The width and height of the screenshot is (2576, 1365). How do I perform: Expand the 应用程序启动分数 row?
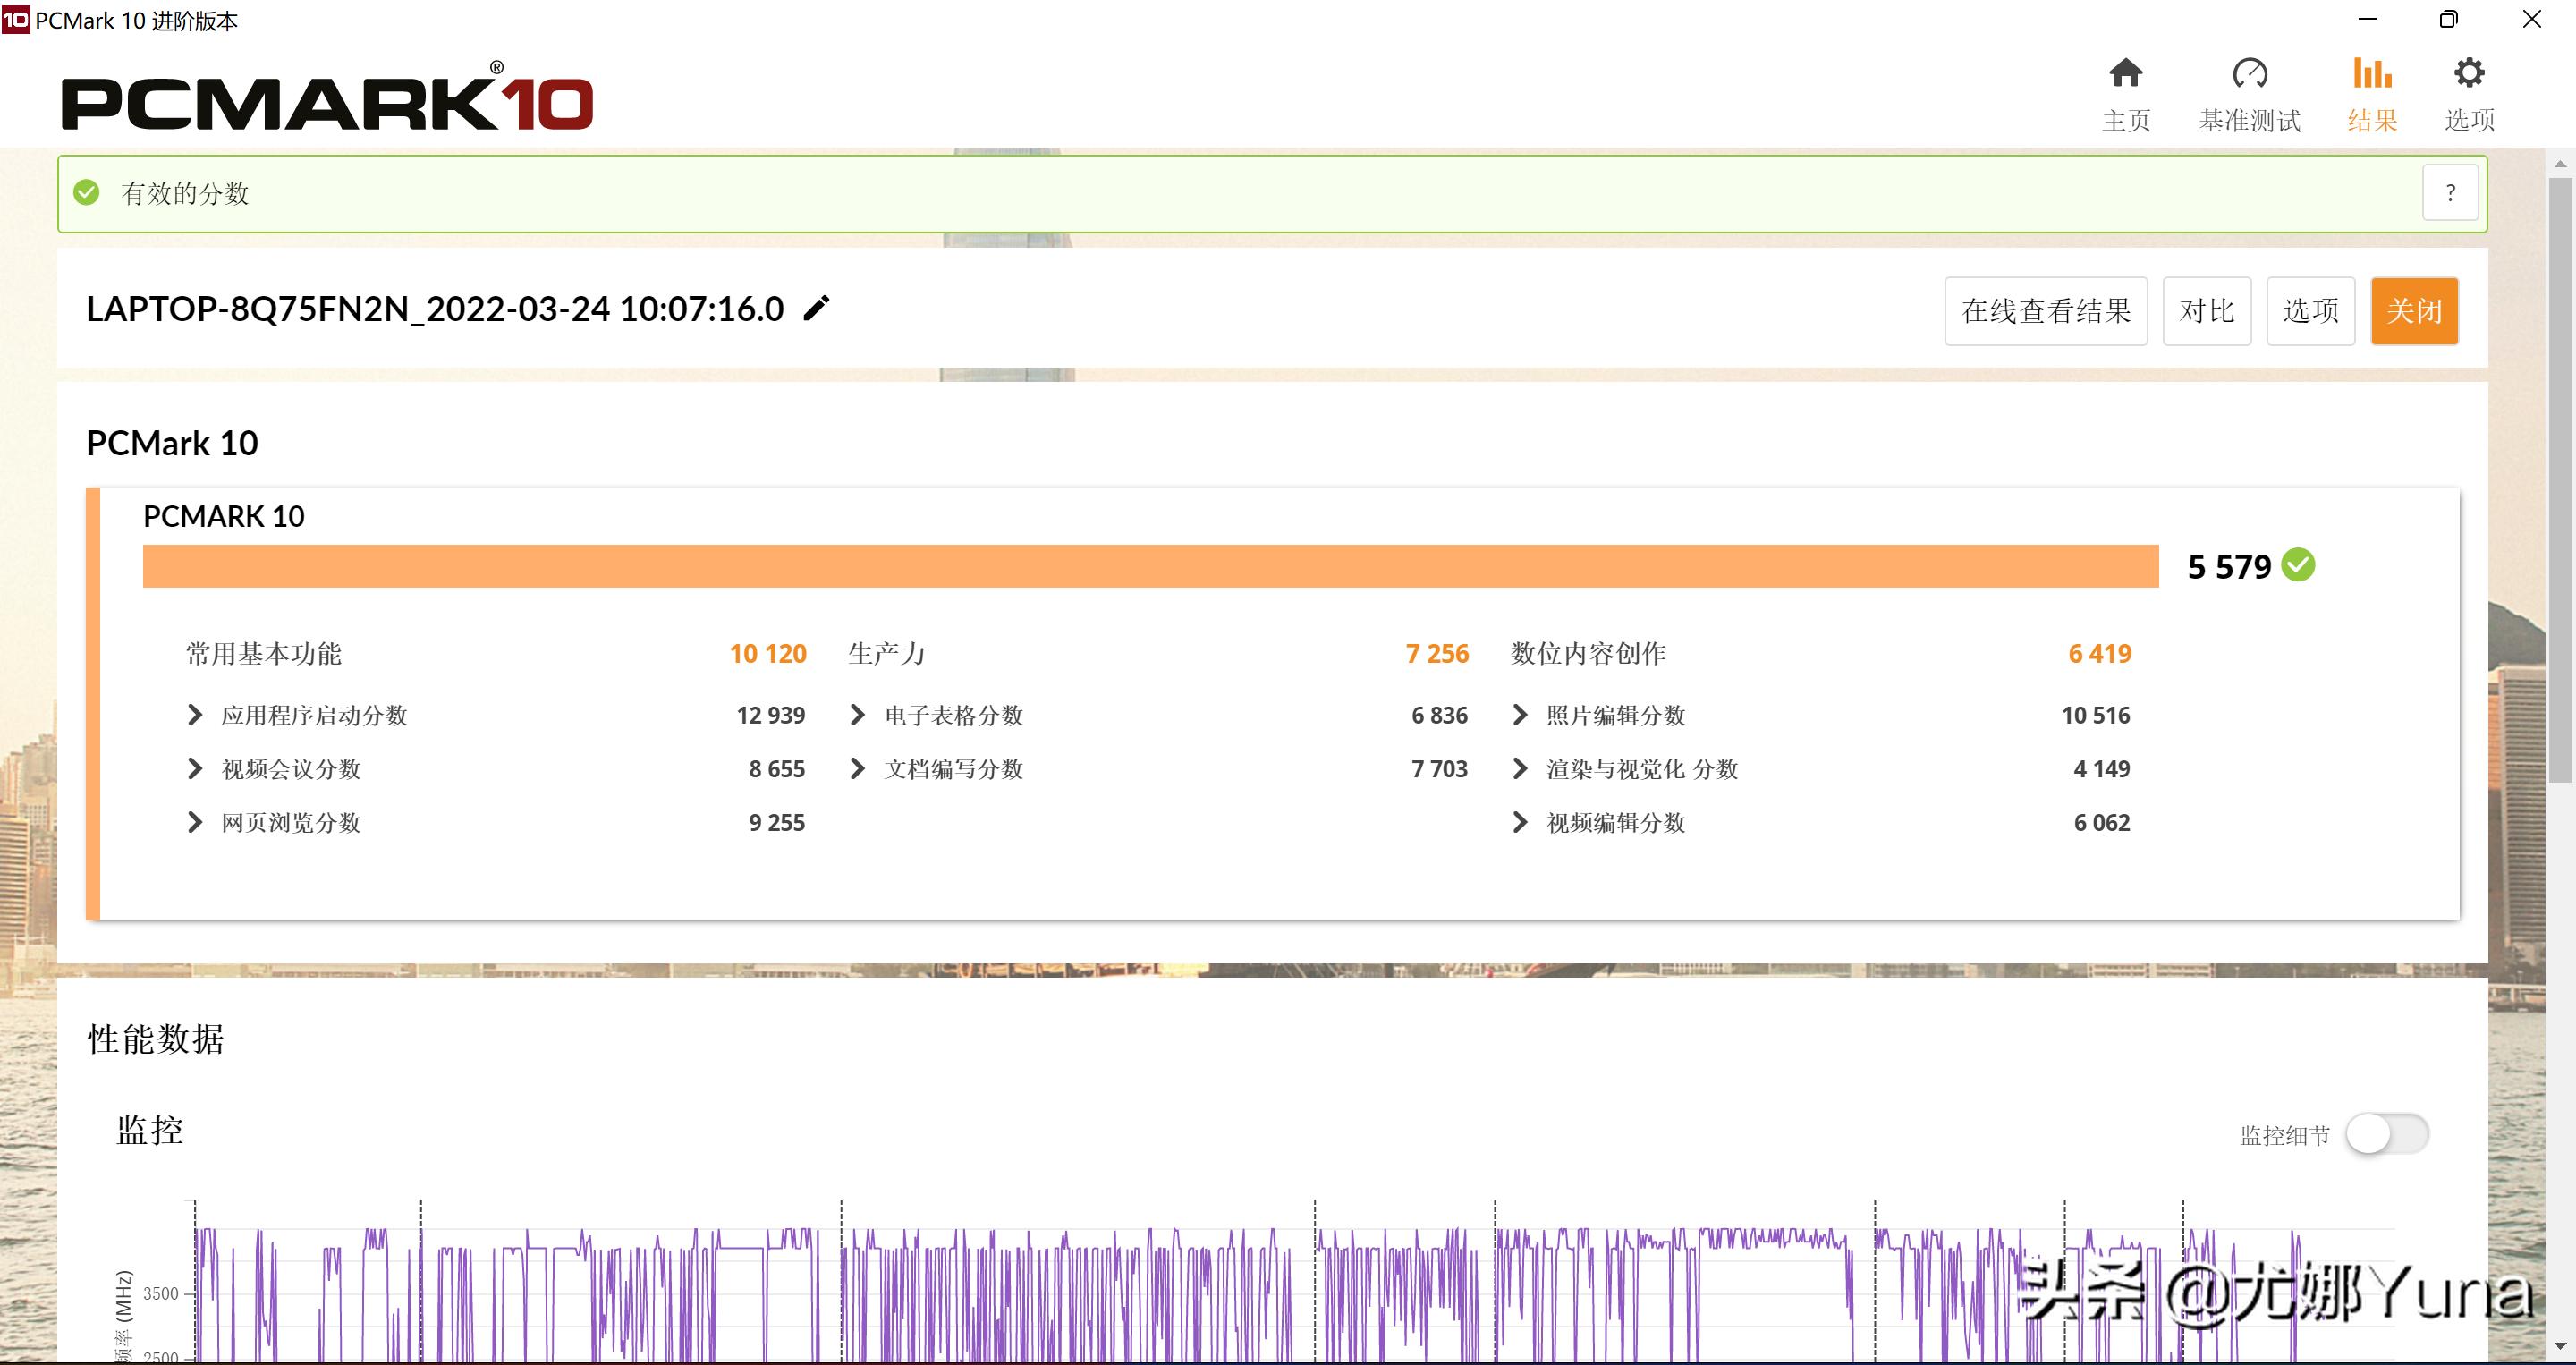(195, 715)
